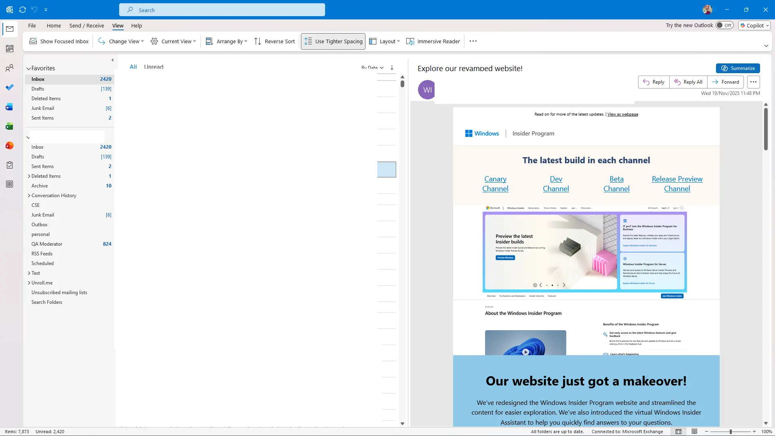Select the QA Moderator folder
The width and height of the screenshot is (775, 436).
tap(69, 244)
